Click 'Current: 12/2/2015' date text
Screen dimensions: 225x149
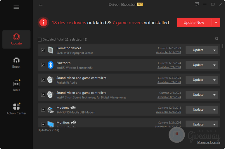pyautogui.click(x=169, y=108)
